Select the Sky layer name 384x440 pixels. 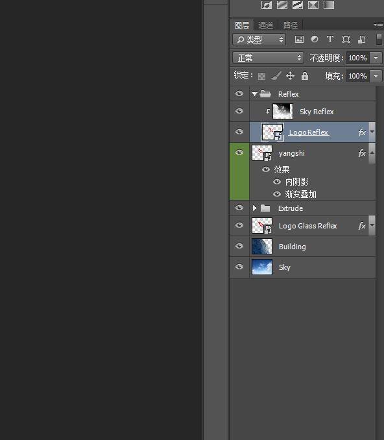[284, 267]
